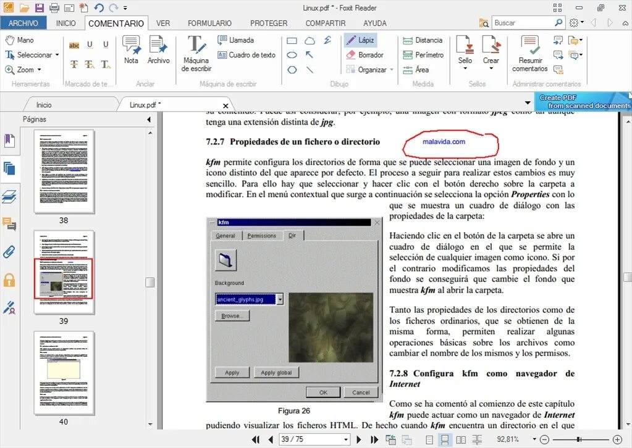Open the zoom percentage dropdown
632x448 pixels.
tap(534, 439)
